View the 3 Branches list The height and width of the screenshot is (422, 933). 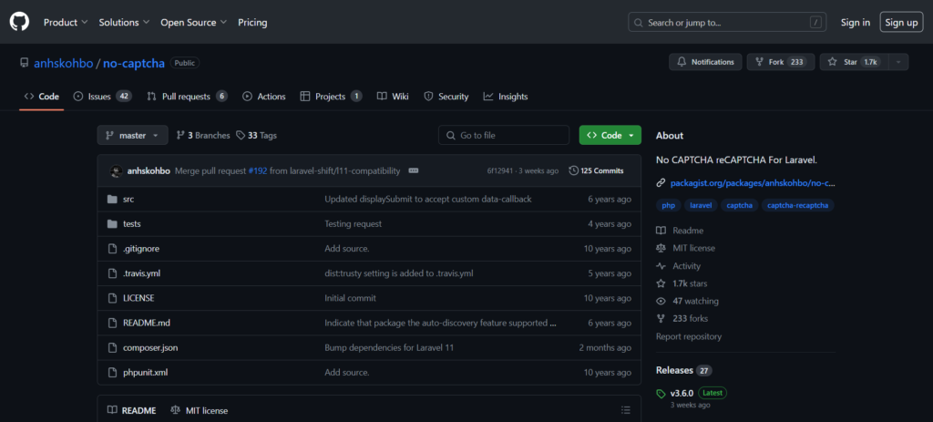pyautogui.click(x=202, y=135)
